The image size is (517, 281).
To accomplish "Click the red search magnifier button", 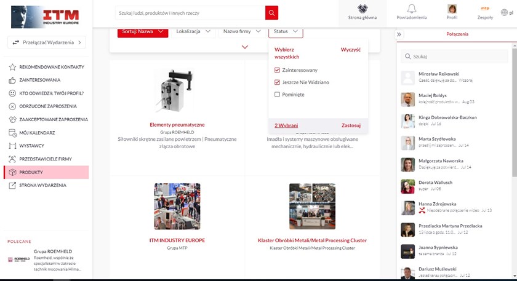I will [271, 13].
